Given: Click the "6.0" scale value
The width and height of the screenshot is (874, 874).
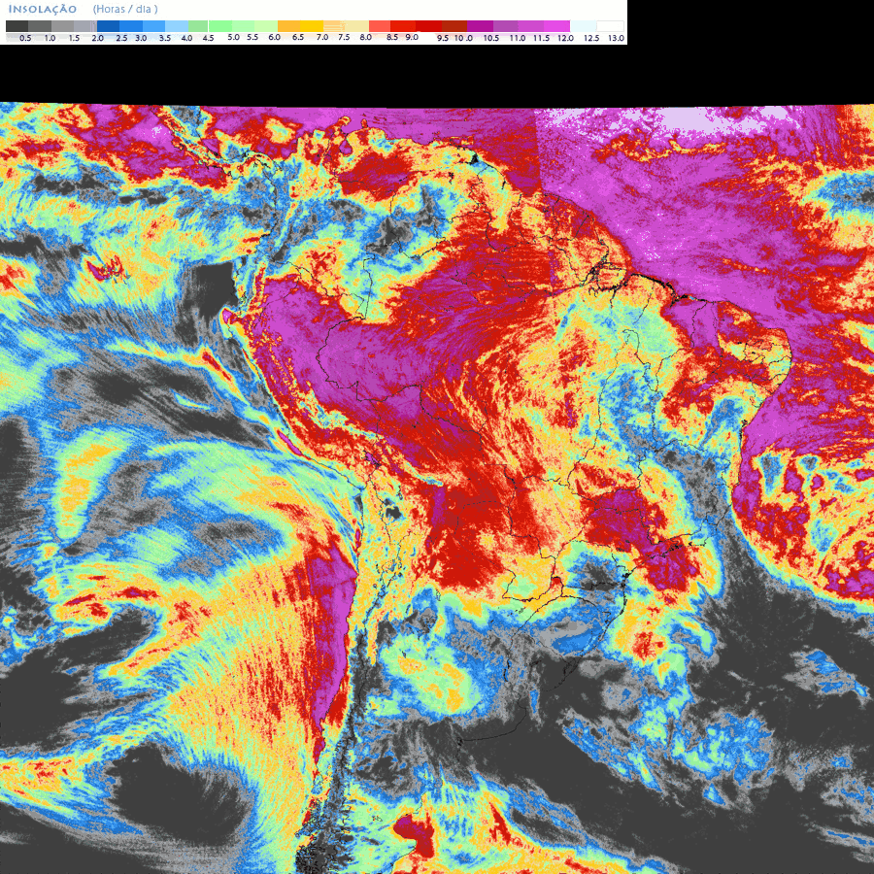Looking at the screenshot, I should click(274, 37).
